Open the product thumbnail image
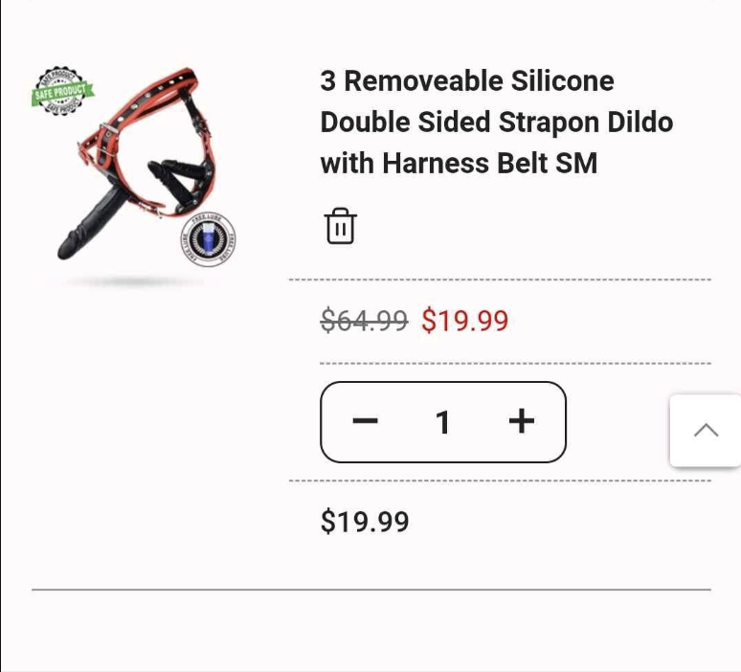This screenshot has height=672, width=741. pos(135,175)
